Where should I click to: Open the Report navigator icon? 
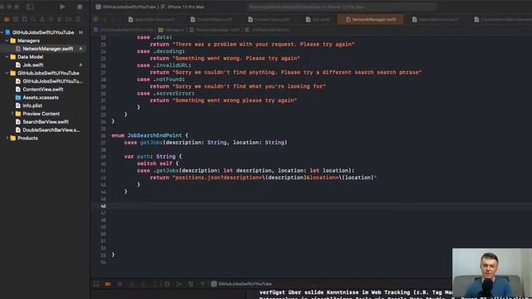click(77, 19)
